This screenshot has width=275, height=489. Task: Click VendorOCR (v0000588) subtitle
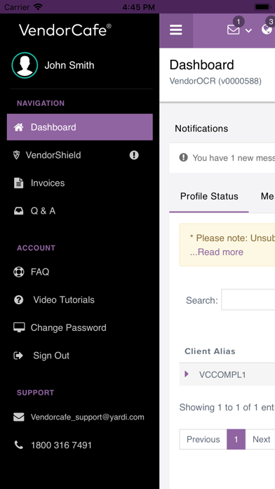[x=215, y=81]
